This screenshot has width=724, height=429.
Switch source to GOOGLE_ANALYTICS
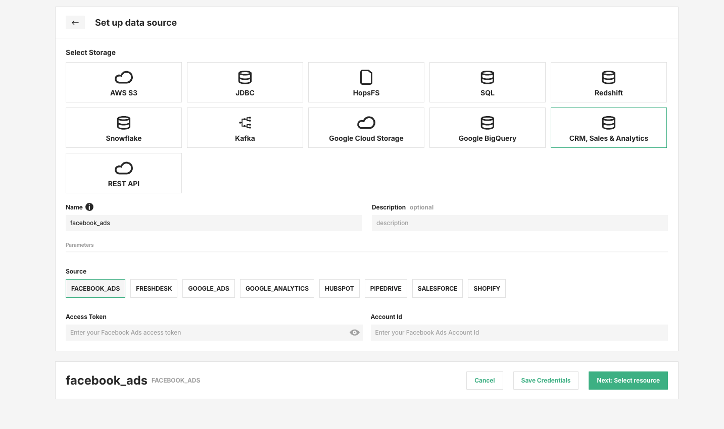click(277, 288)
